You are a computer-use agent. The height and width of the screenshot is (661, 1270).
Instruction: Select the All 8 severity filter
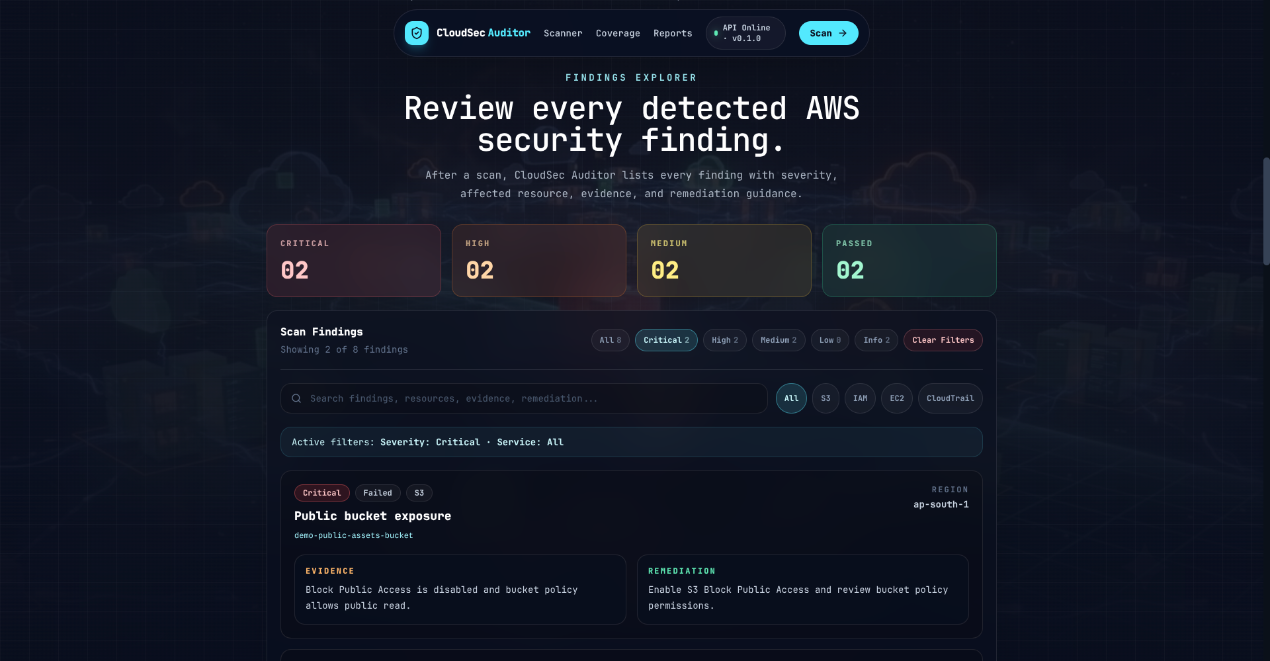pos(610,340)
